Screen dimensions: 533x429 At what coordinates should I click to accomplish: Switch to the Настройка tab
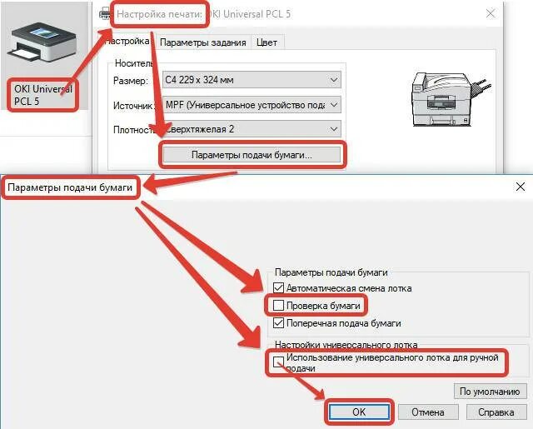127,42
